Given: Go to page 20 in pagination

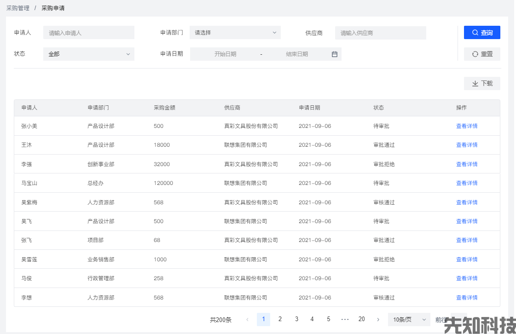Looking at the screenshot, I should [x=361, y=319].
